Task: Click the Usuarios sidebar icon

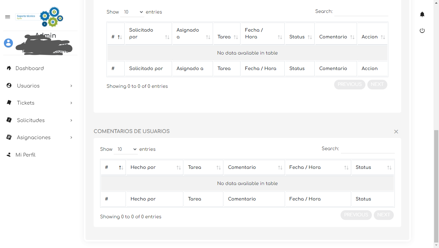Action: (x=9, y=86)
